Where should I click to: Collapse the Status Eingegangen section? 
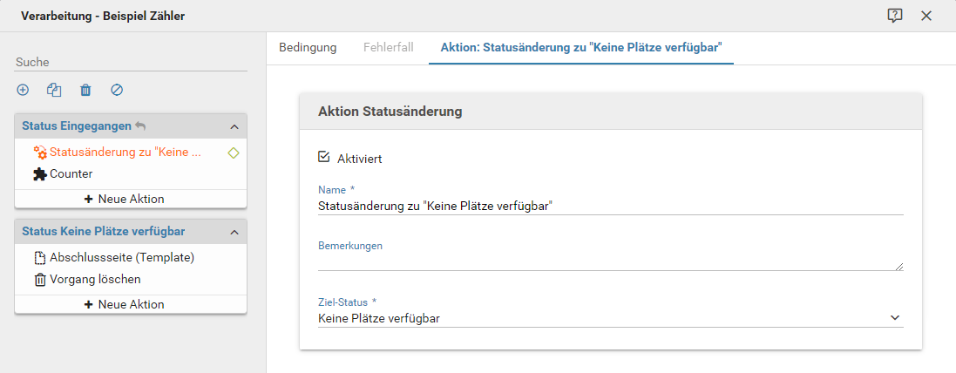tap(234, 126)
